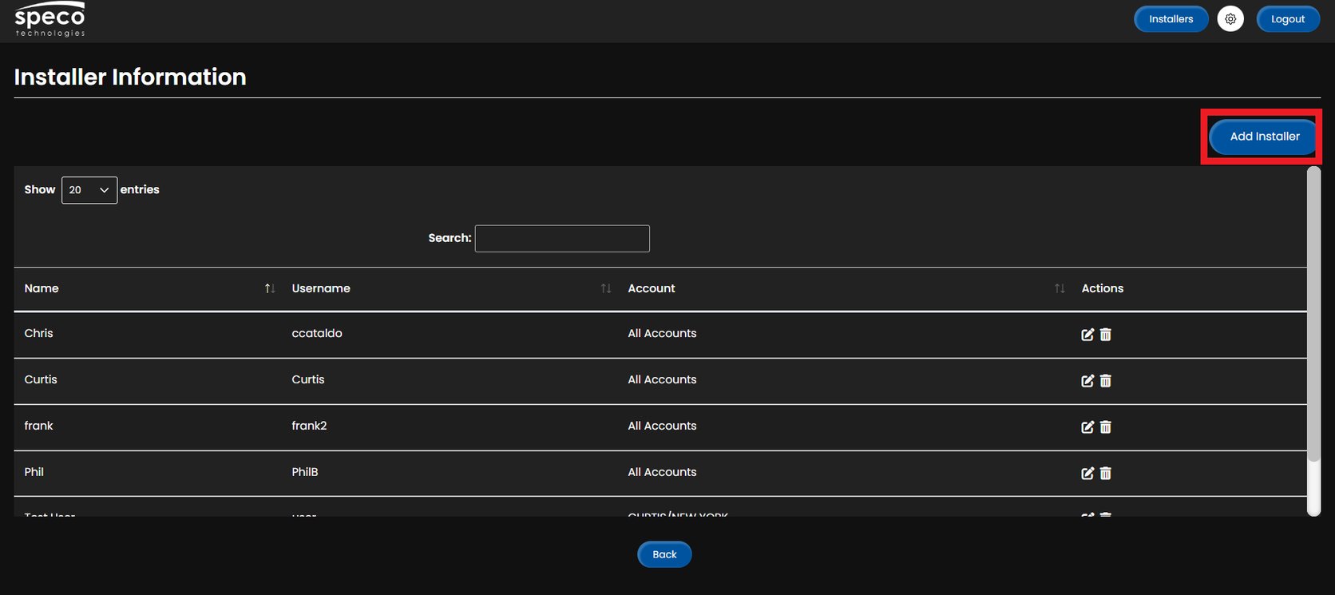Edit the Phil installer entry
This screenshot has width=1335, height=595.
1087,474
